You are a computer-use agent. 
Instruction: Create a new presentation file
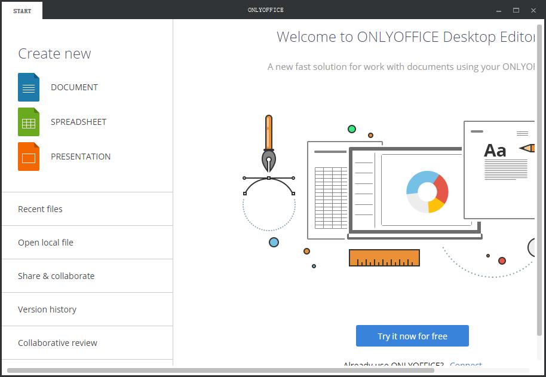81,157
